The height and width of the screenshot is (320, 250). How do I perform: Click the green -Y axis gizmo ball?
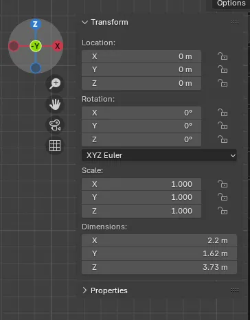click(36, 46)
